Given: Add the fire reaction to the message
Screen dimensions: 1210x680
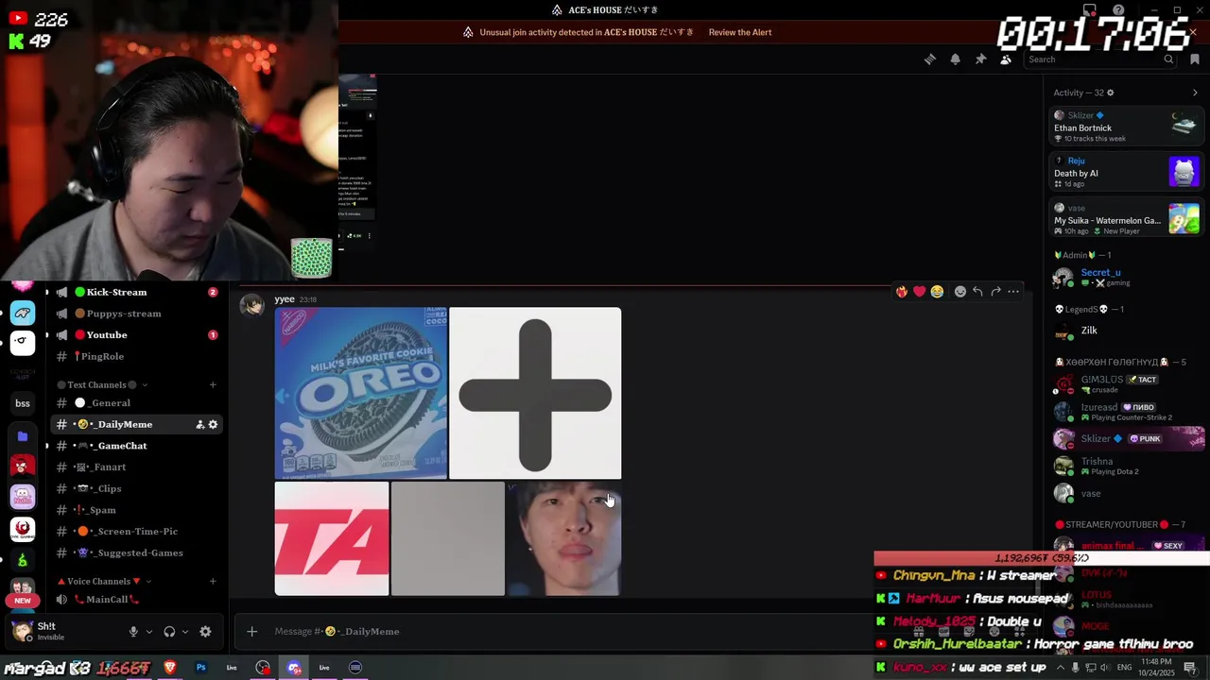Looking at the screenshot, I should (902, 292).
